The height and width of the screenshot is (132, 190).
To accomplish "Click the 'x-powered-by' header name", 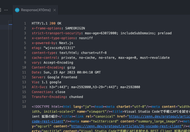I will coord(44,43).
